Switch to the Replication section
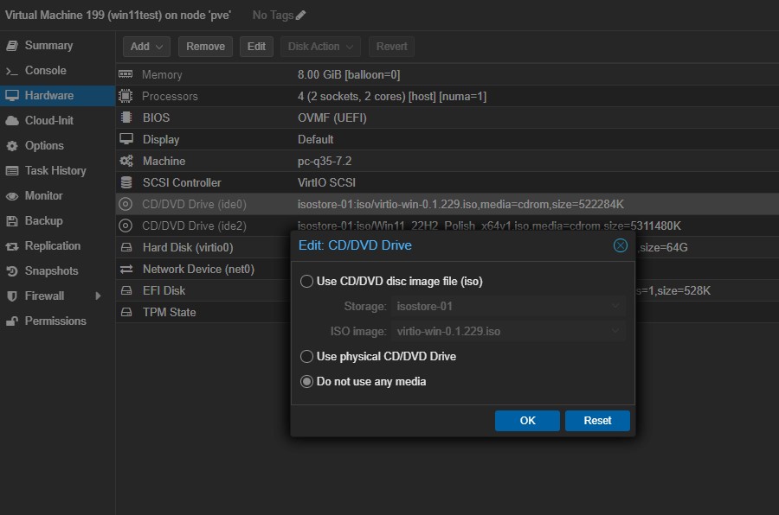 [52, 246]
